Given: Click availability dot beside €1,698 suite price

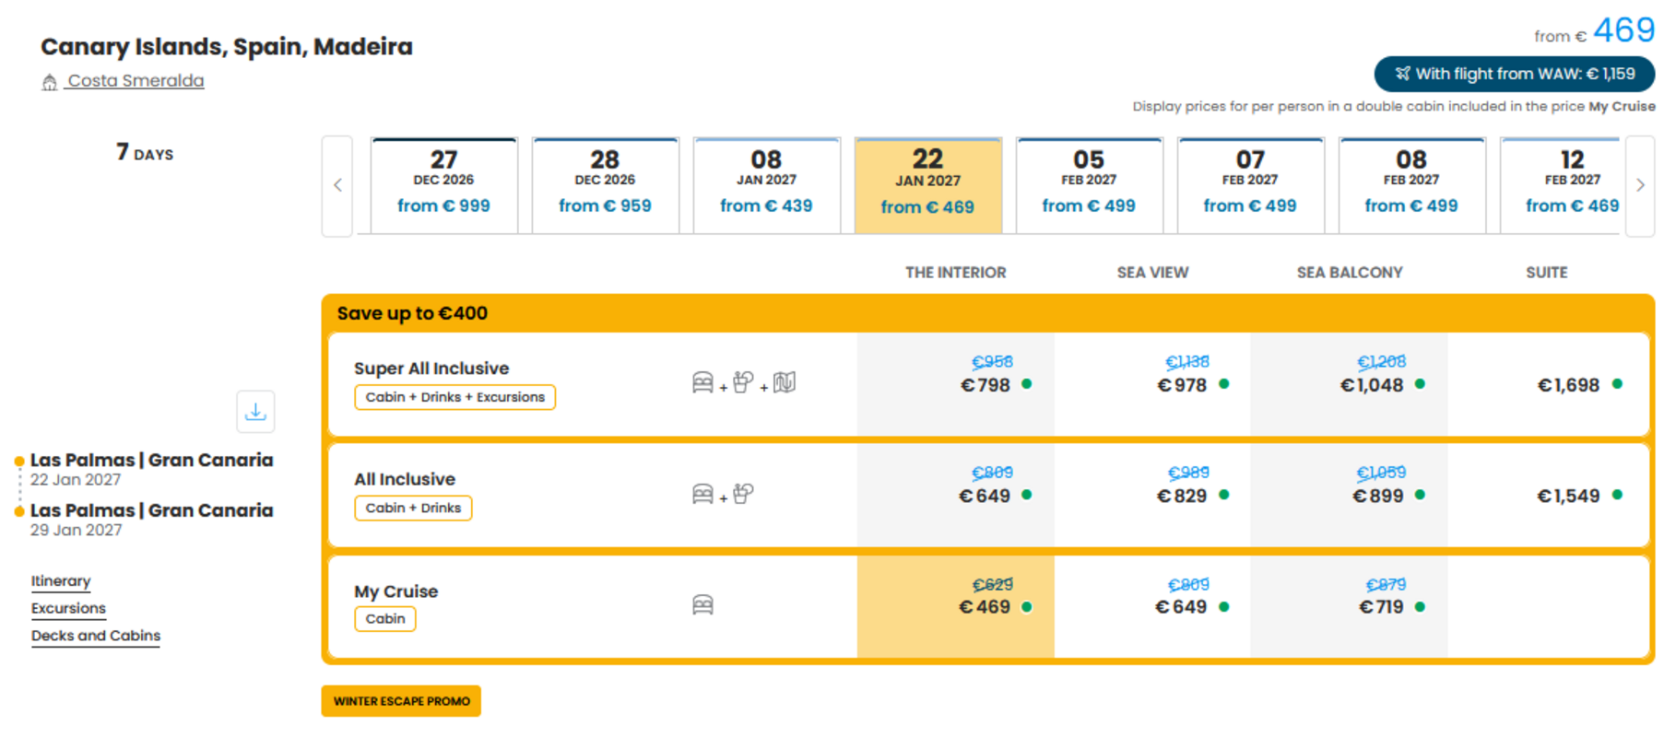Looking at the screenshot, I should (1617, 384).
